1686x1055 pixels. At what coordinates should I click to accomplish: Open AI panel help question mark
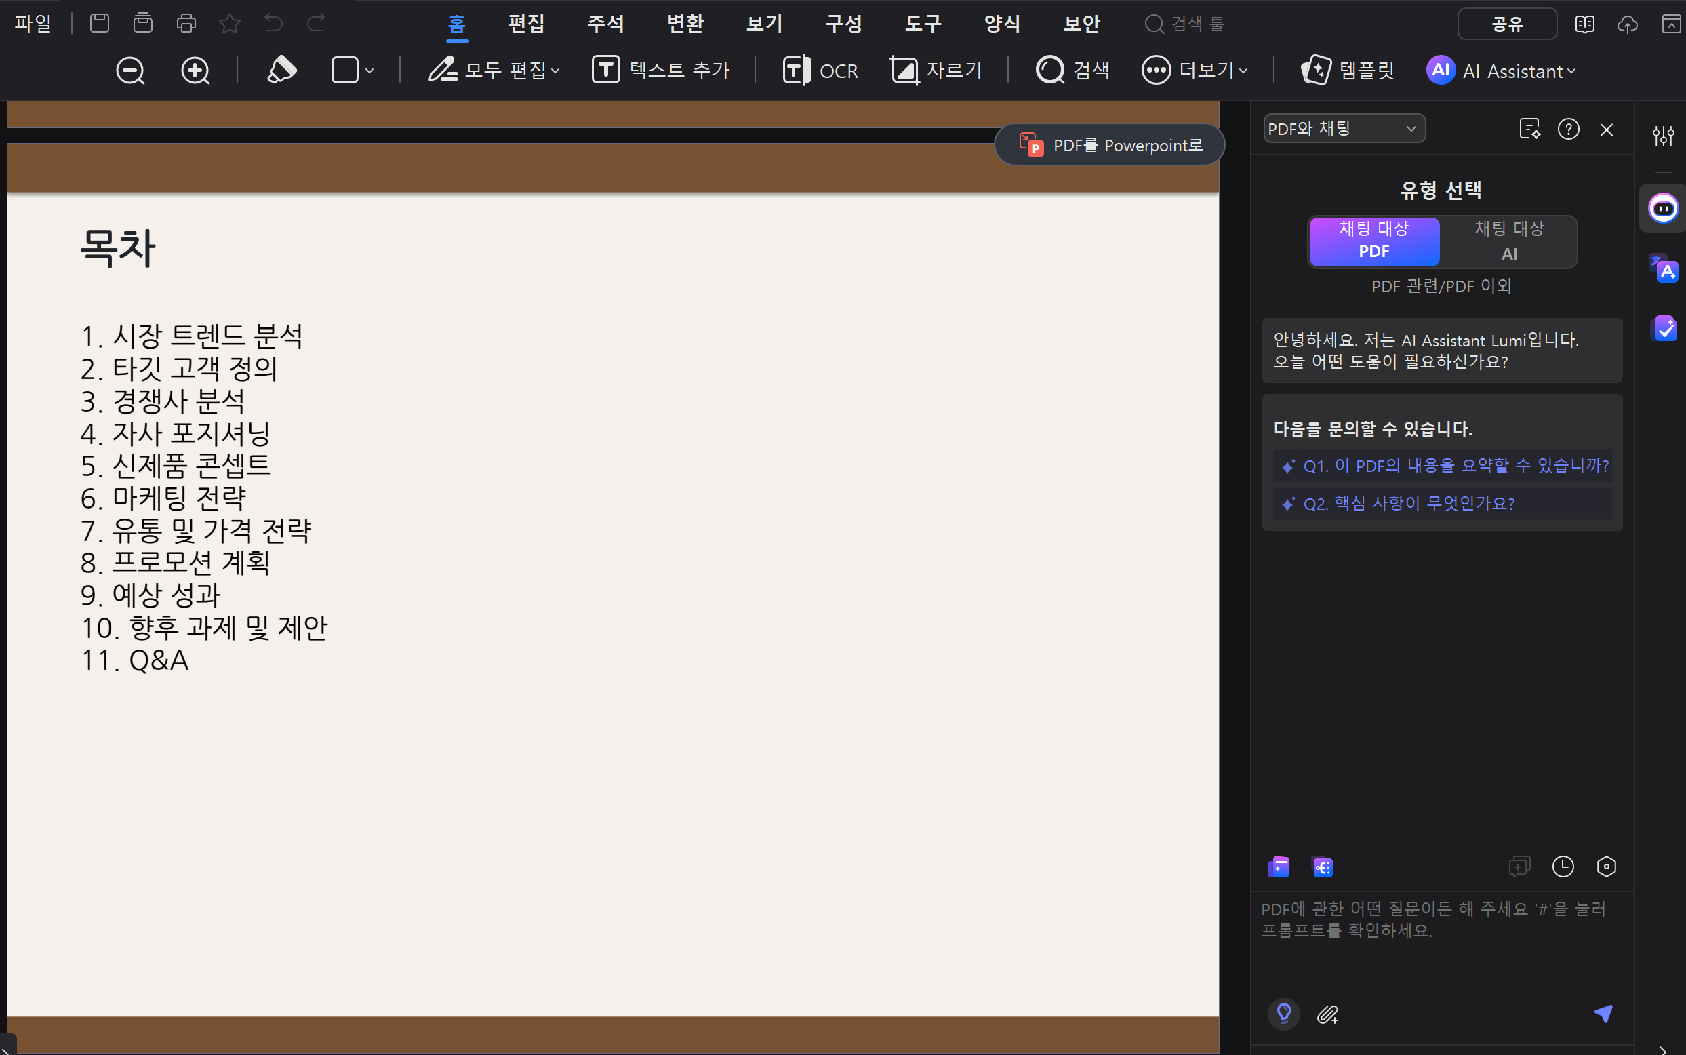click(1569, 129)
